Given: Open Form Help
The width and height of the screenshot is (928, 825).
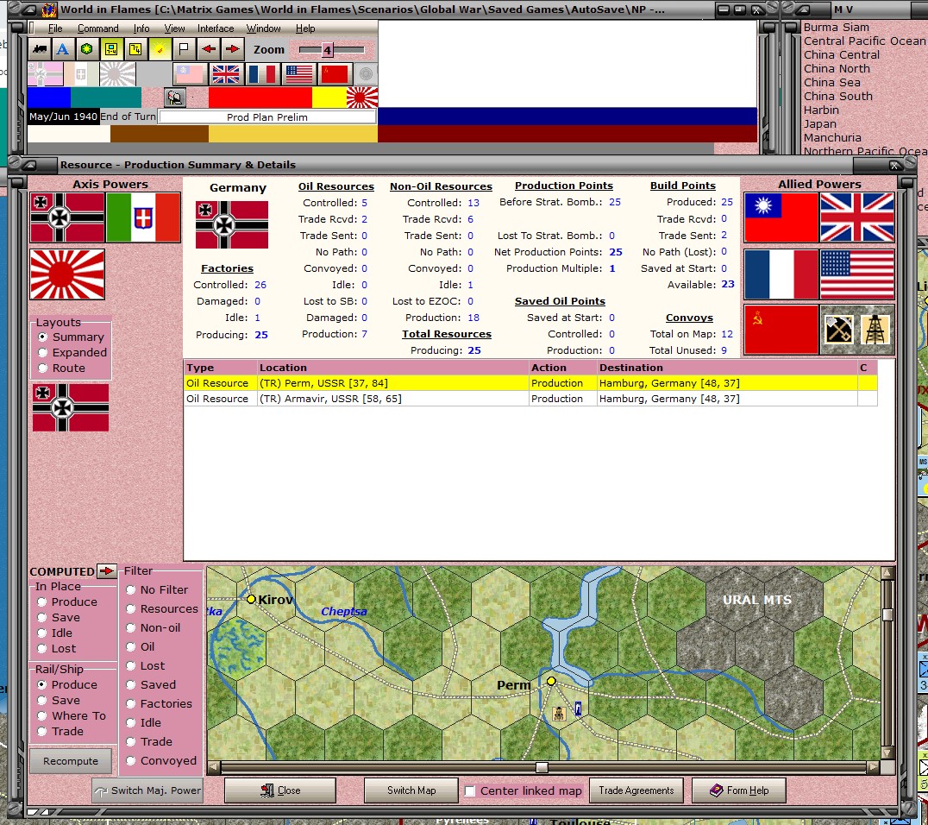Looking at the screenshot, I should click(739, 790).
